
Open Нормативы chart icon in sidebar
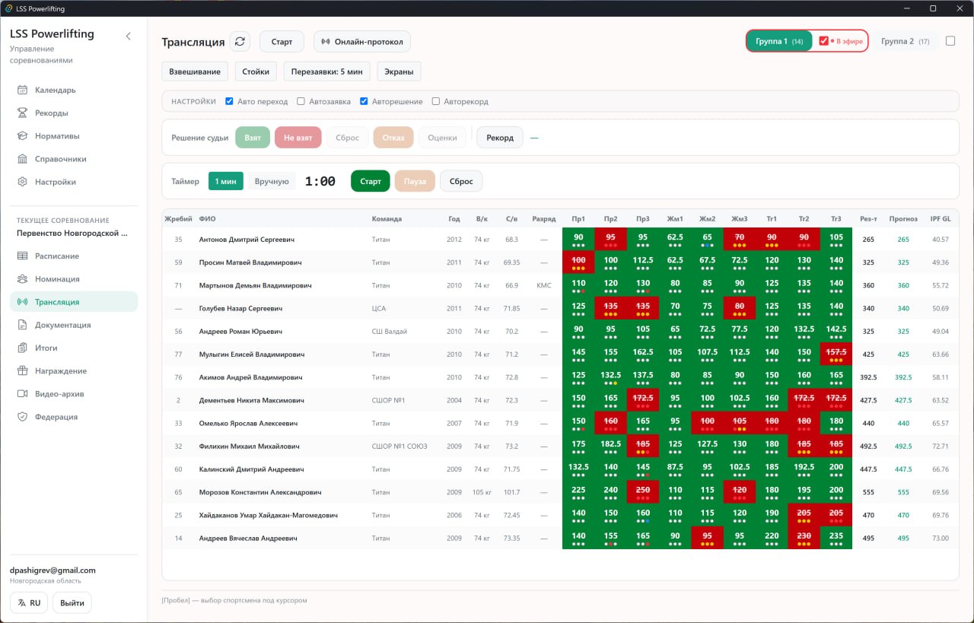point(23,136)
